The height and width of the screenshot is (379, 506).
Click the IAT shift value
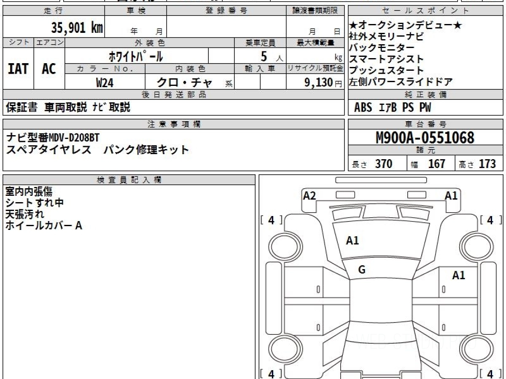point(18,69)
